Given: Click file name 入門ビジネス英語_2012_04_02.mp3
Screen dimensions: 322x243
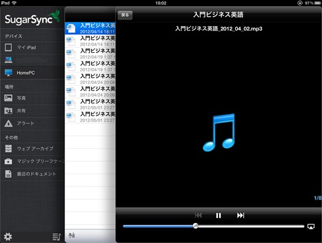Looking at the screenshot, I should point(219,29).
